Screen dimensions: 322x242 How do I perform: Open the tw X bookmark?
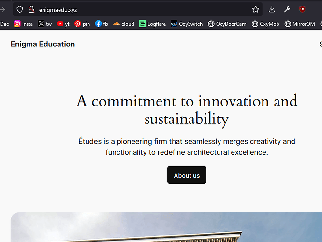coord(45,24)
